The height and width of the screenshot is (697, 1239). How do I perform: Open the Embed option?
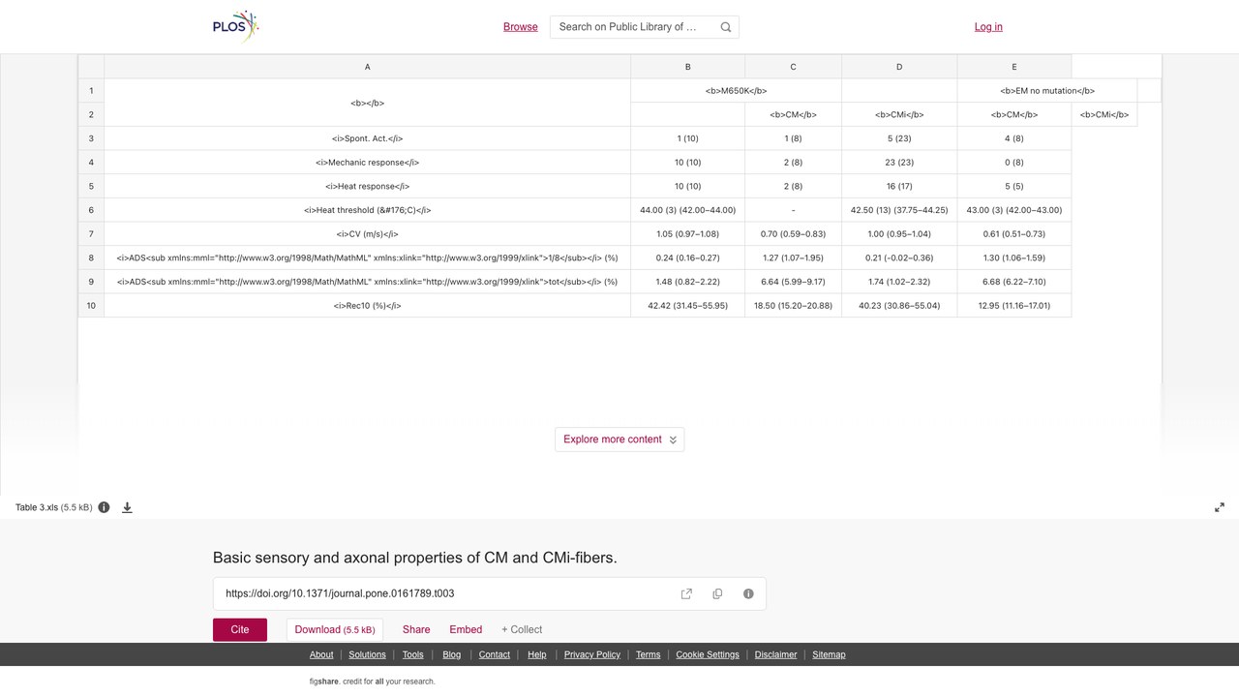(466, 629)
